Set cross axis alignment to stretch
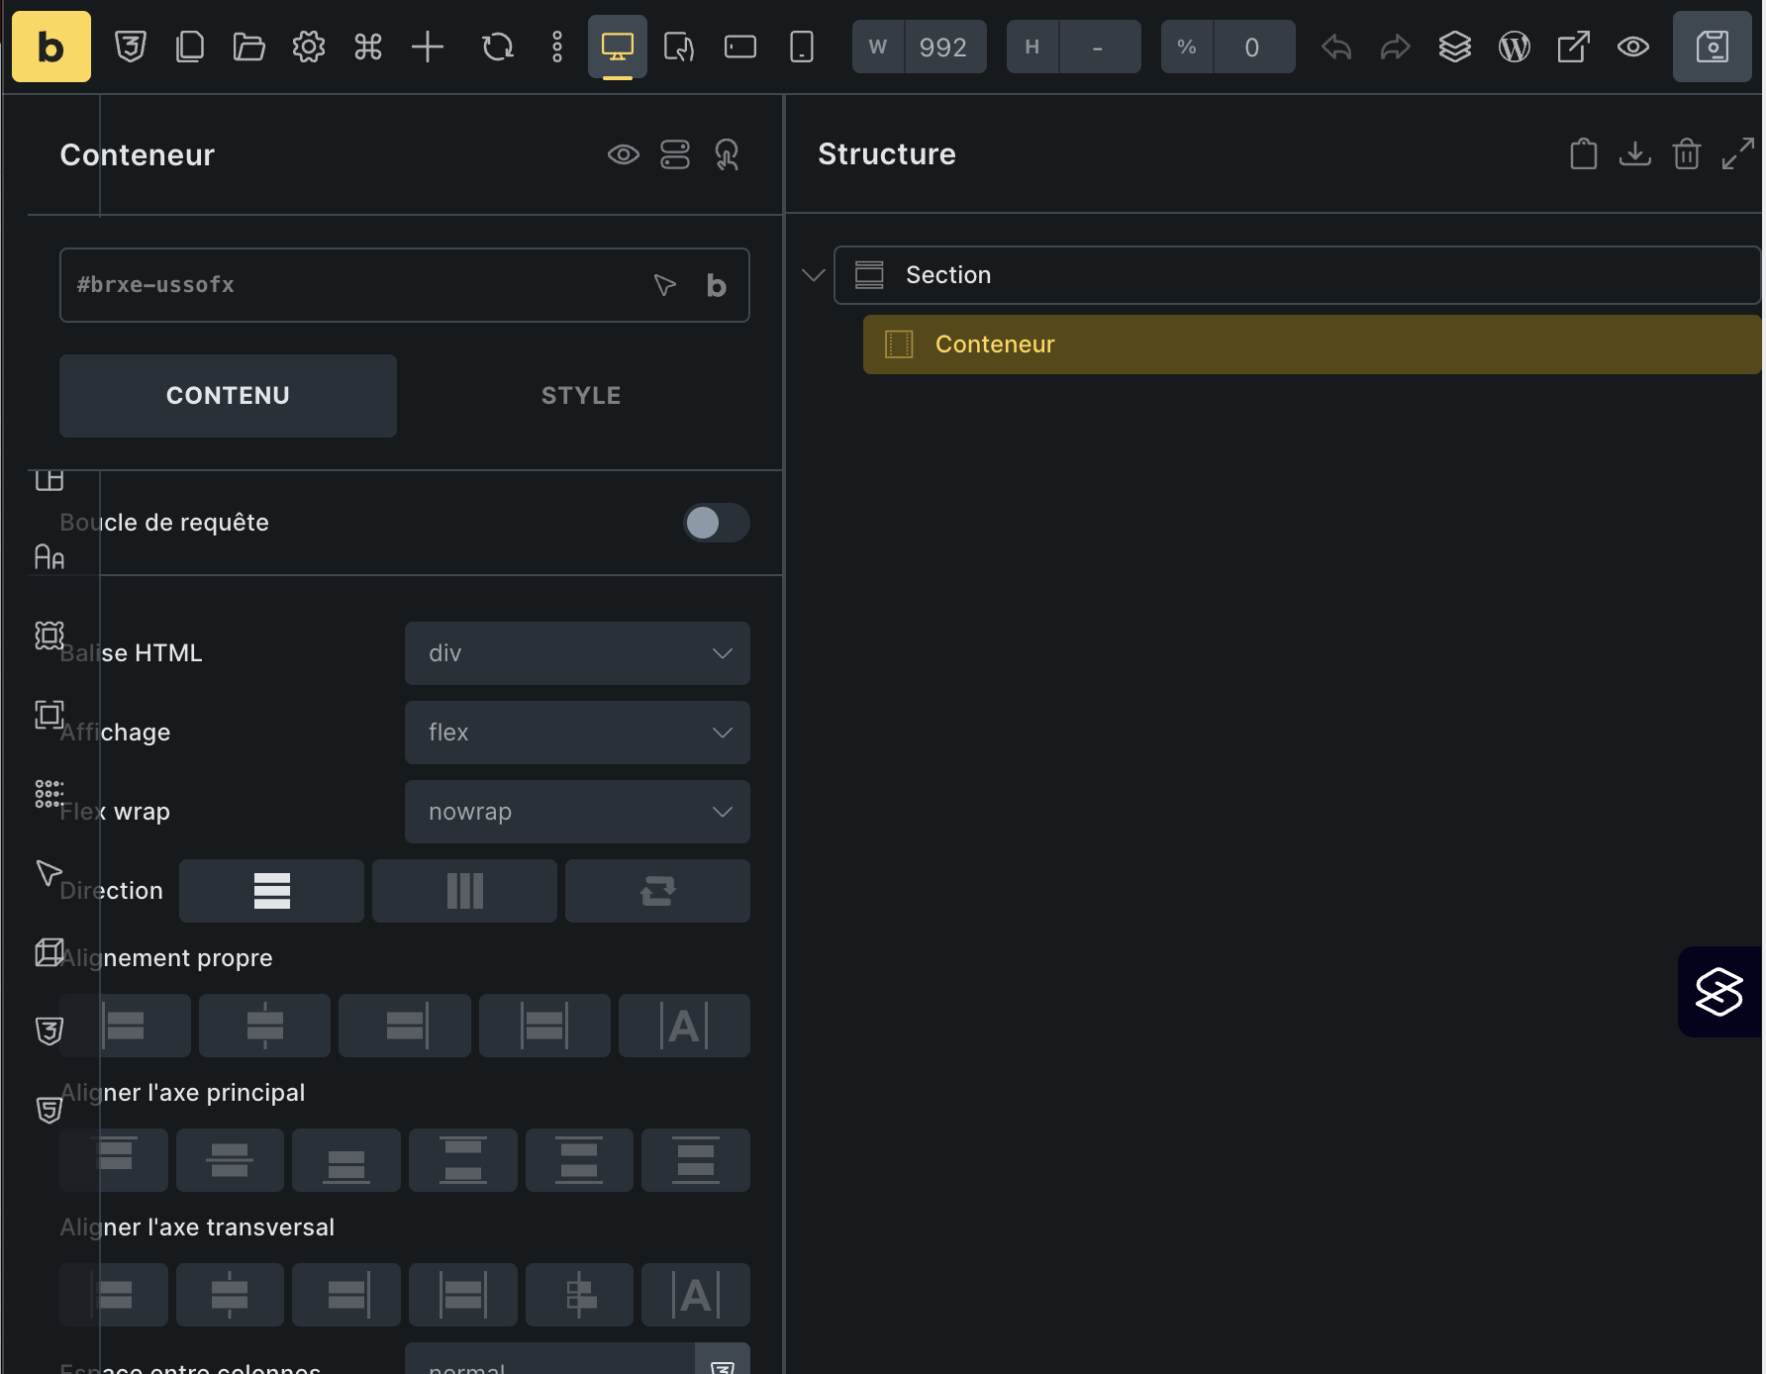The height and width of the screenshot is (1374, 1766). [463, 1295]
